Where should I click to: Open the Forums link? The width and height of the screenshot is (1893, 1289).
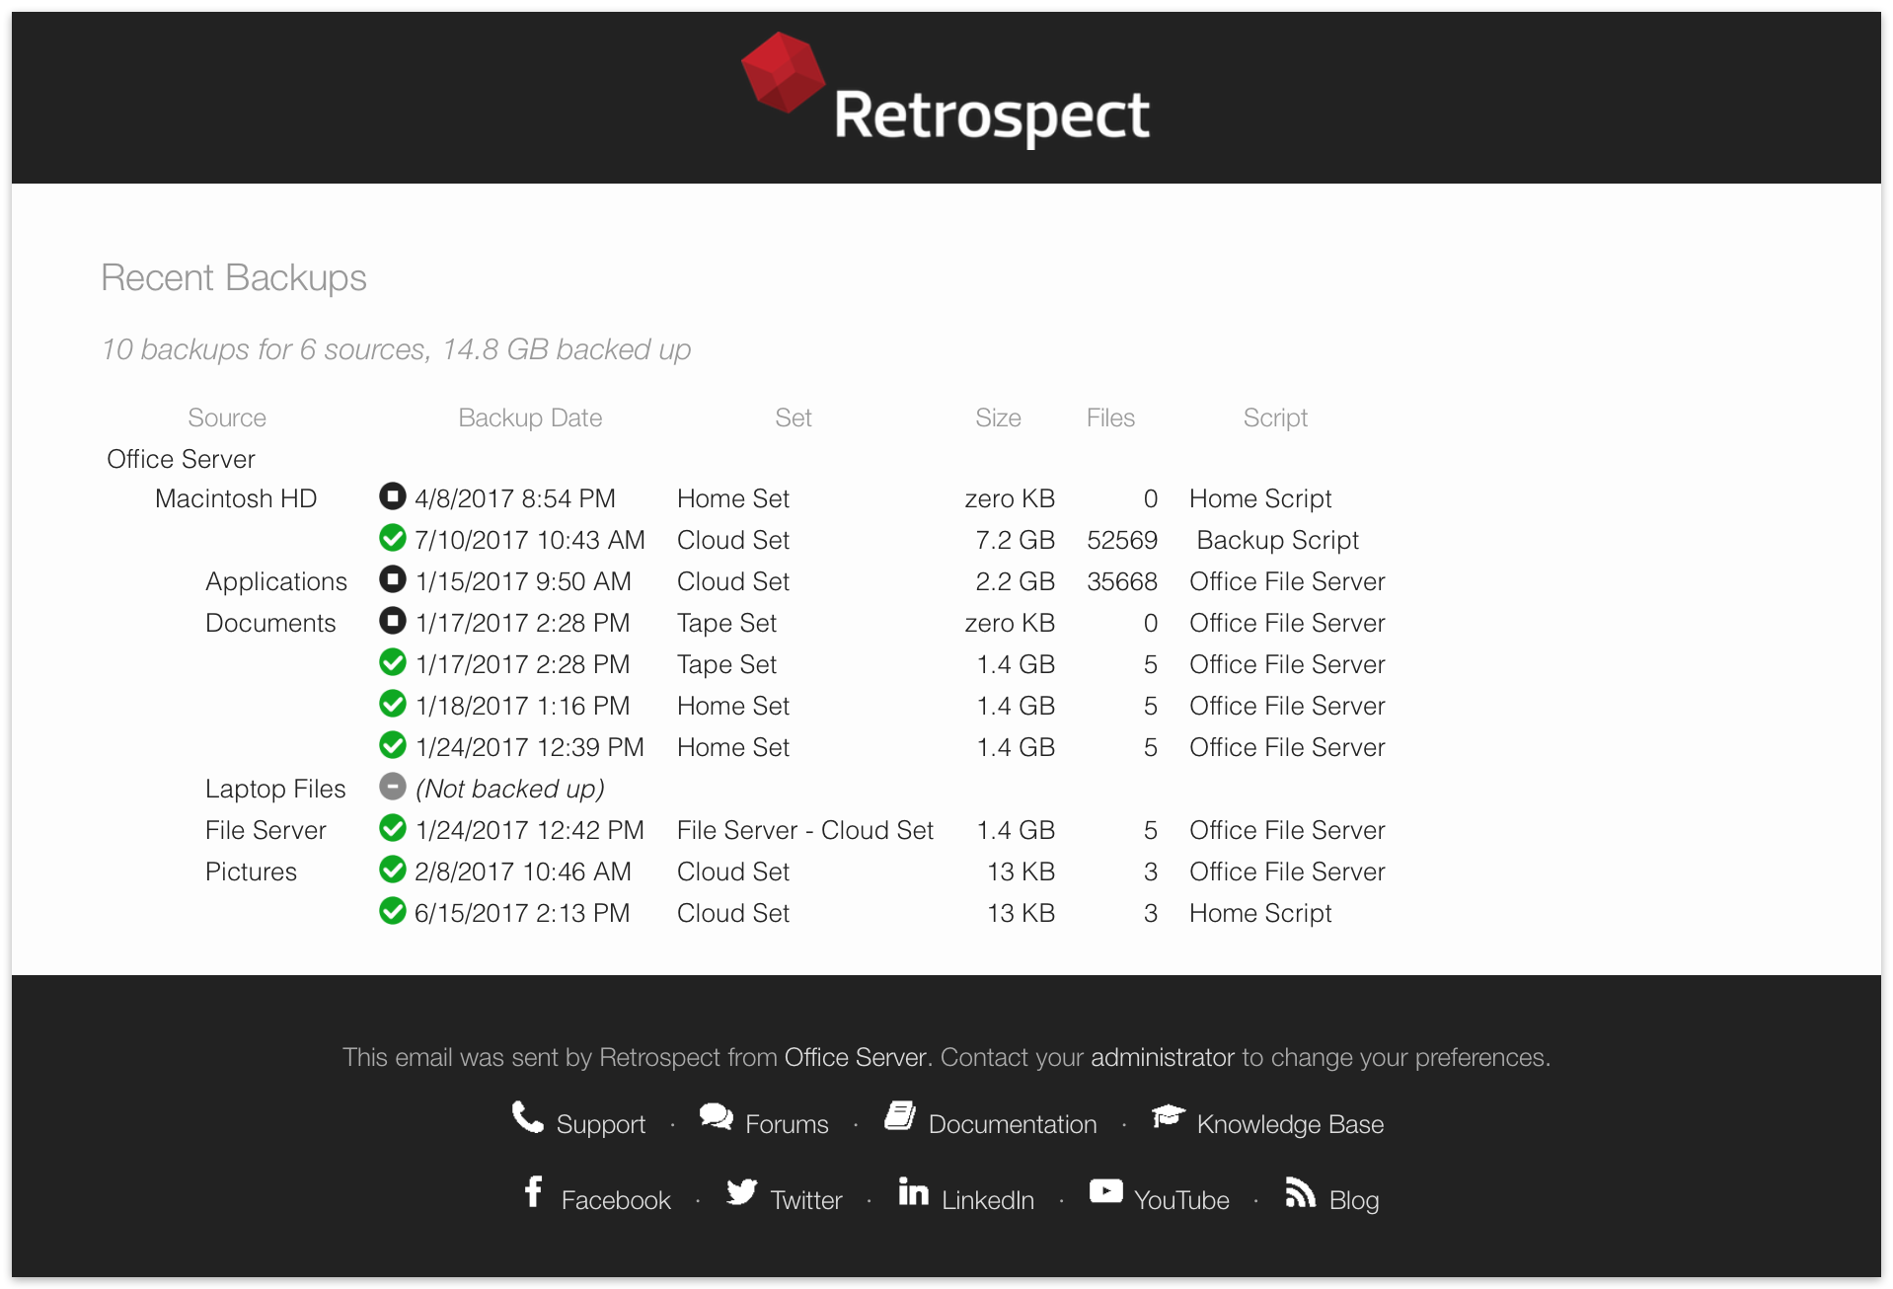787,1124
